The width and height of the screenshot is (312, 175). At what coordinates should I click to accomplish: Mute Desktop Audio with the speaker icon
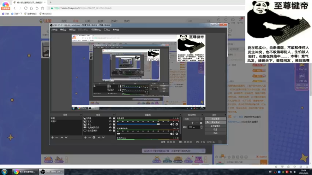pyautogui.click(x=172, y=124)
